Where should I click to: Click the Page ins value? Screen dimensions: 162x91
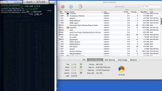(103, 67)
